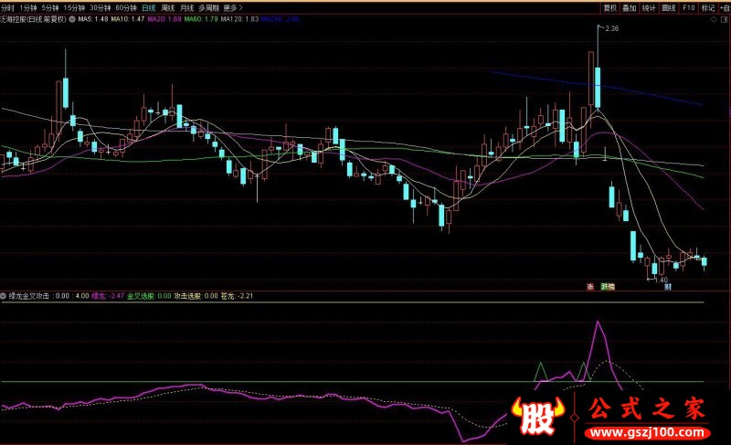Toggle the 标记 mark button
The image size is (731, 445).
click(707, 6)
